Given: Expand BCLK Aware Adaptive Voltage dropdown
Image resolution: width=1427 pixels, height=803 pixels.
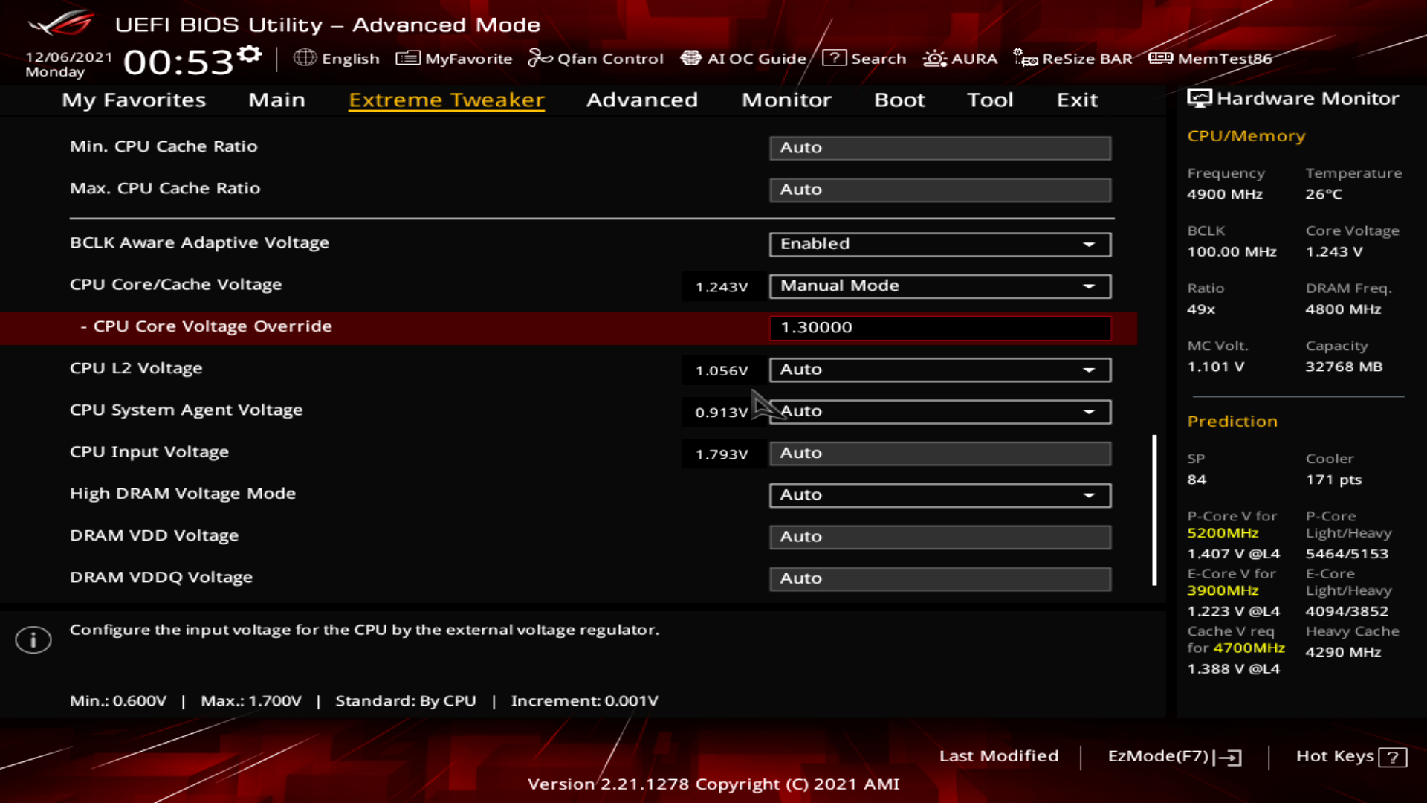Looking at the screenshot, I should [x=939, y=244].
